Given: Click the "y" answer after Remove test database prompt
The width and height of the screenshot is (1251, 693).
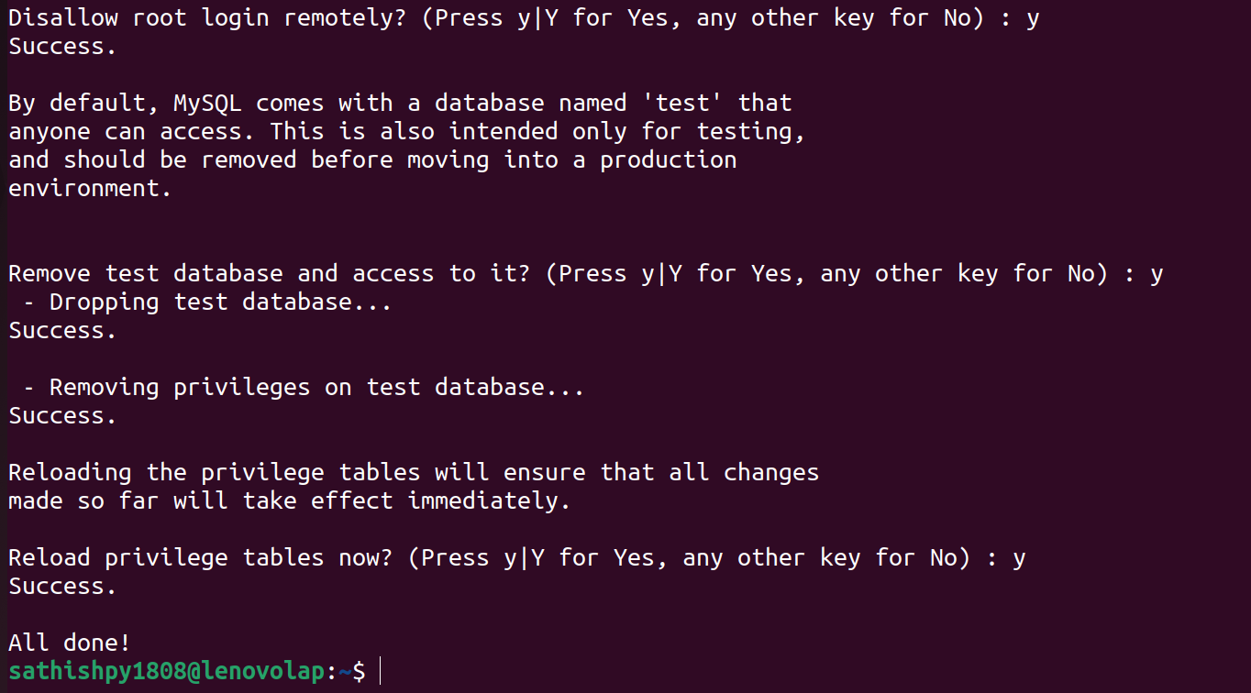Looking at the screenshot, I should point(1157,274).
